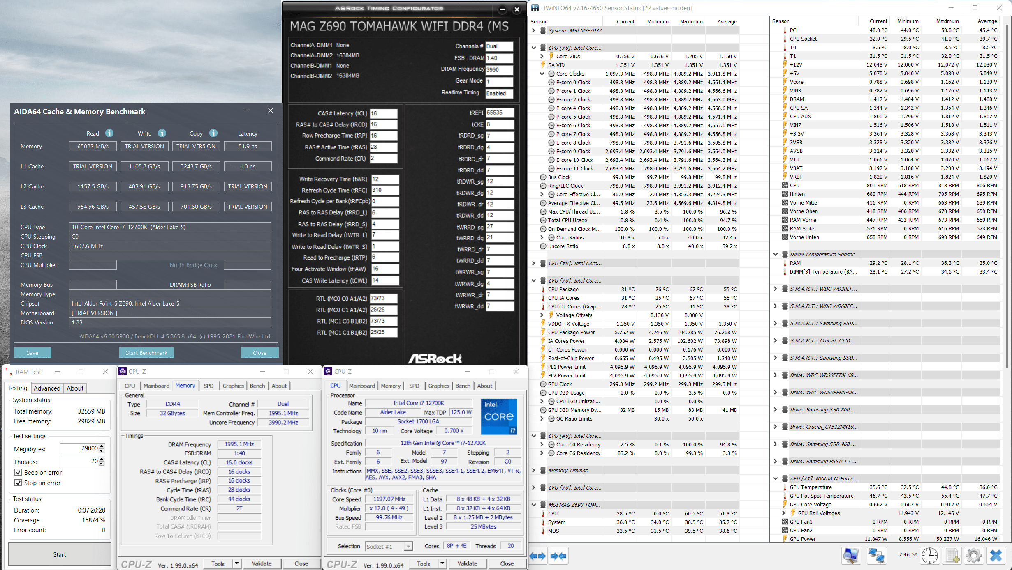The height and width of the screenshot is (570, 1012).
Task: Click the CAS# Latency (tCL) input field
Action: click(x=383, y=113)
